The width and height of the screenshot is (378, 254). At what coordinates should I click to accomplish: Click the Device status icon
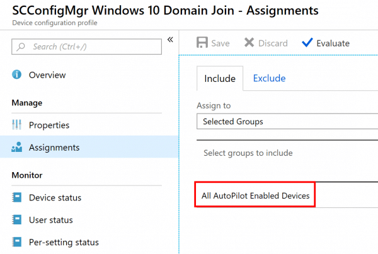coord(17,197)
